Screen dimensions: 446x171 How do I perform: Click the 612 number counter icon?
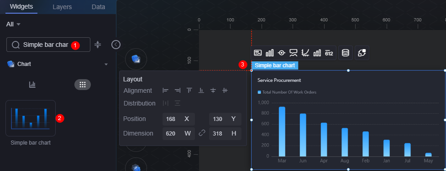pos(329,53)
